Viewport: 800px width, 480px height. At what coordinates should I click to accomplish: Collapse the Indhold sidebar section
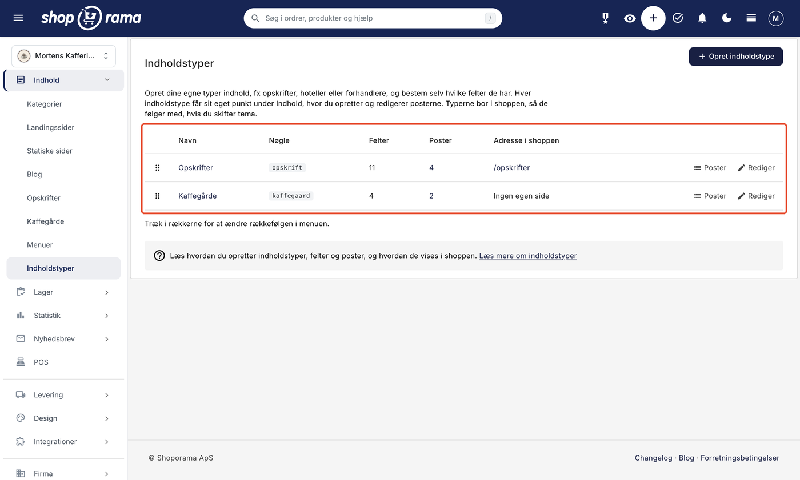[63, 80]
